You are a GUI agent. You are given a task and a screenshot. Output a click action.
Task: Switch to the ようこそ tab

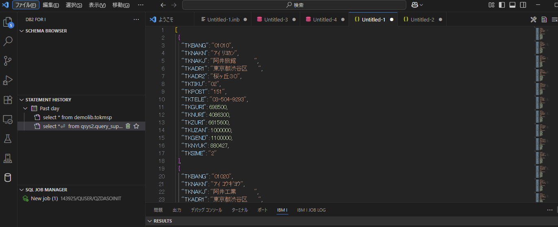(170, 19)
